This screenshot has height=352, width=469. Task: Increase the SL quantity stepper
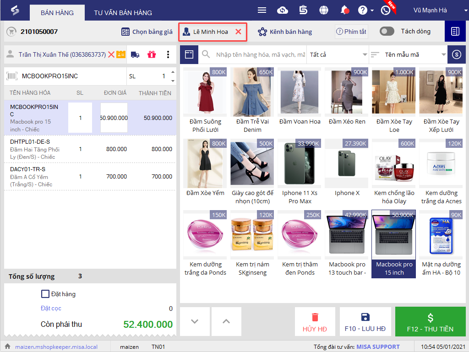173,72
